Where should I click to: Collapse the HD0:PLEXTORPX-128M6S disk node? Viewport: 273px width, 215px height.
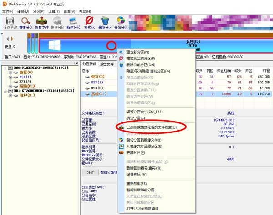pos(4,68)
